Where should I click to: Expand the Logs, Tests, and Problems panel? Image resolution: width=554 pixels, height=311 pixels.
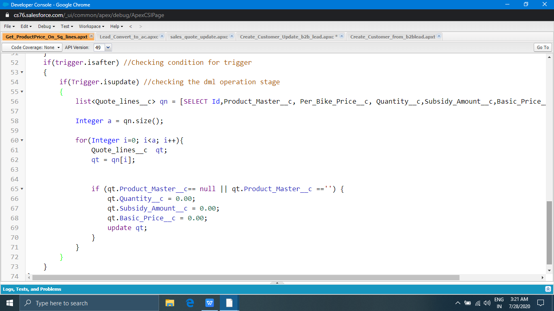[548, 289]
